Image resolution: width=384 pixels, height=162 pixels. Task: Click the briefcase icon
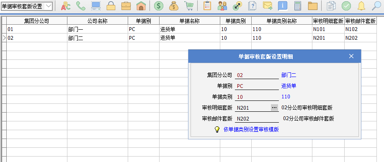pyautogui.click(x=126, y=6)
